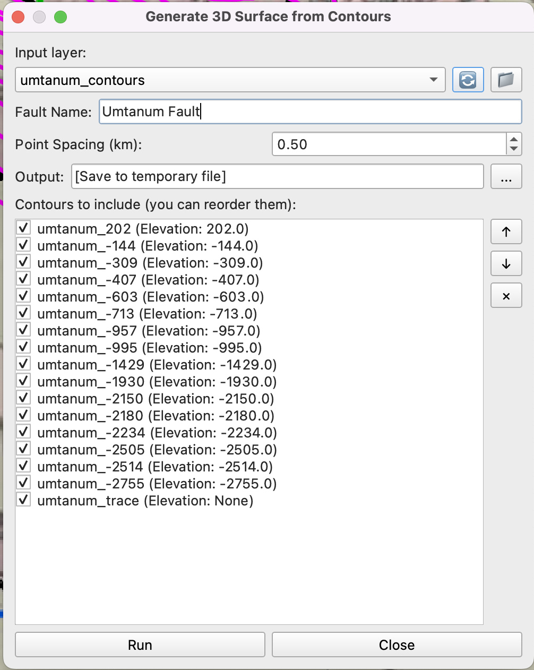The image size is (534, 670).
Task: Remove selected contour with the × button
Action: pyautogui.click(x=506, y=296)
